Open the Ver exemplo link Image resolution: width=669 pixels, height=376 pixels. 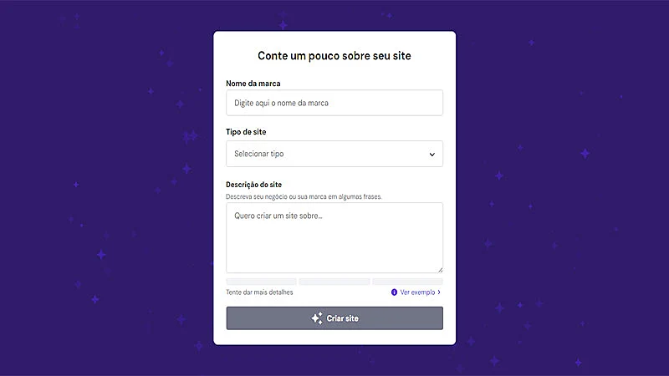417,292
